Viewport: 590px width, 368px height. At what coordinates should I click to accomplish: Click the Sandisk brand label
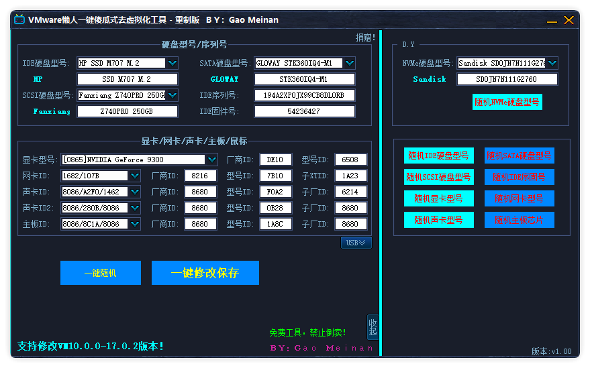point(430,79)
